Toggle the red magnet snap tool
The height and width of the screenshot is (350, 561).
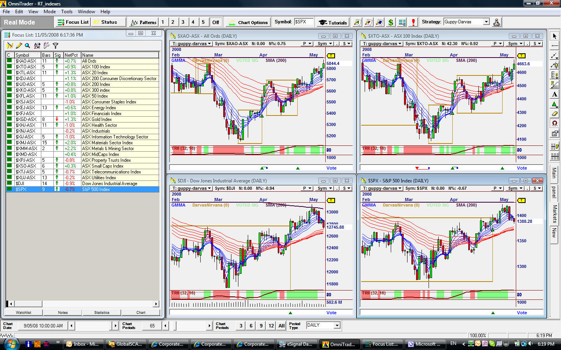(554, 124)
